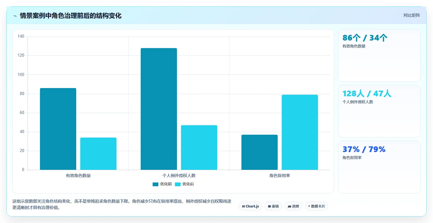Click the lightning icon beside the card title

coord(15,16)
